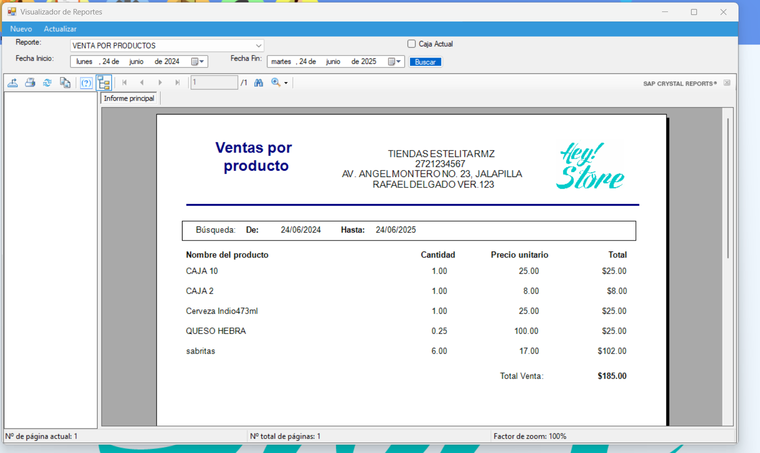Select the Informe principal tab
The height and width of the screenshot is (453, 760).
tap(129, 98)
